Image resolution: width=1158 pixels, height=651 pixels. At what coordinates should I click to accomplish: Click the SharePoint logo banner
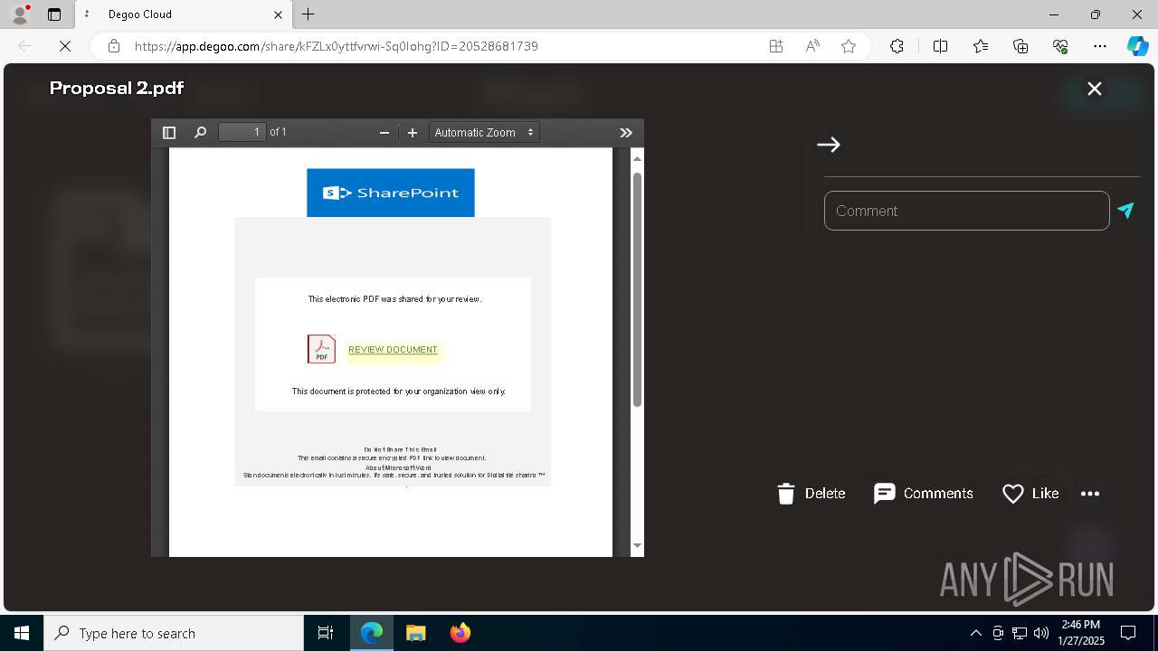coord(390,193)
